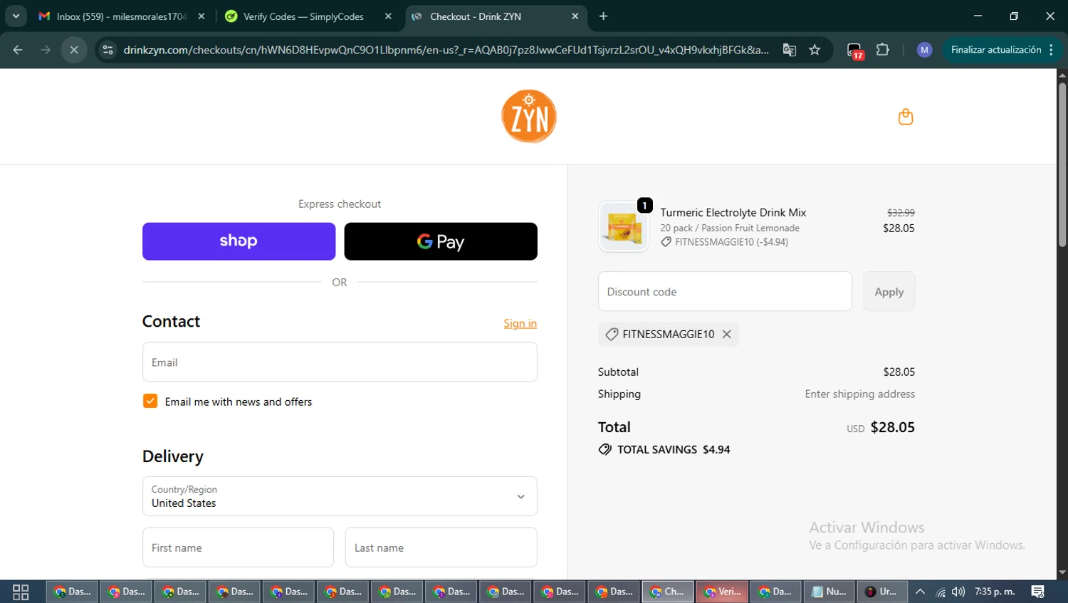Image resolution: width=1068 pixels, height=603 pixels.
Task: Click the browser forward arrow
Action: point(46,50)
